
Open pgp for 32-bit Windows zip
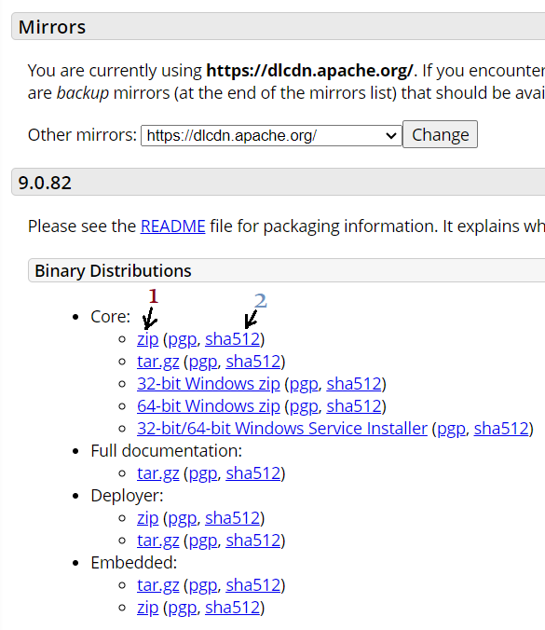(x=304, y=384)
